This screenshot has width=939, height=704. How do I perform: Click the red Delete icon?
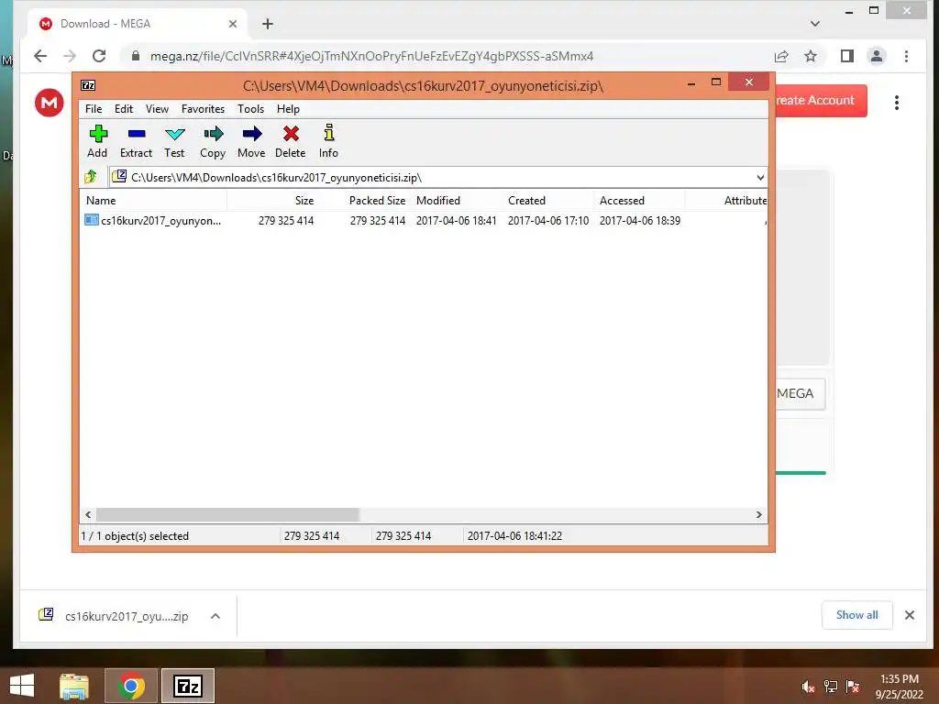pyautogui.click(x=291, y=134)
